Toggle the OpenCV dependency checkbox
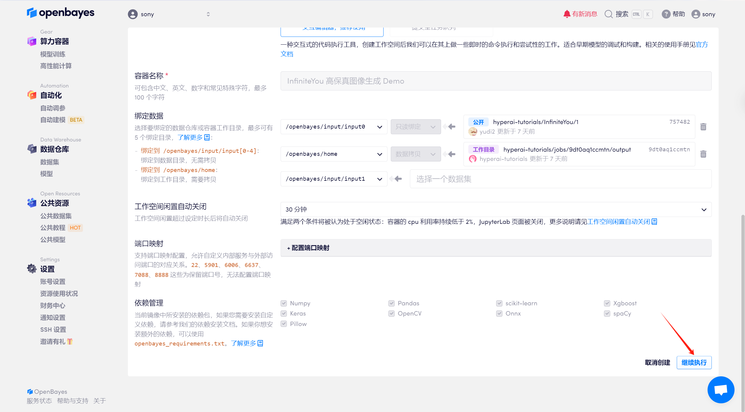This screenshot has width=745, height=412. click(391, 313)
